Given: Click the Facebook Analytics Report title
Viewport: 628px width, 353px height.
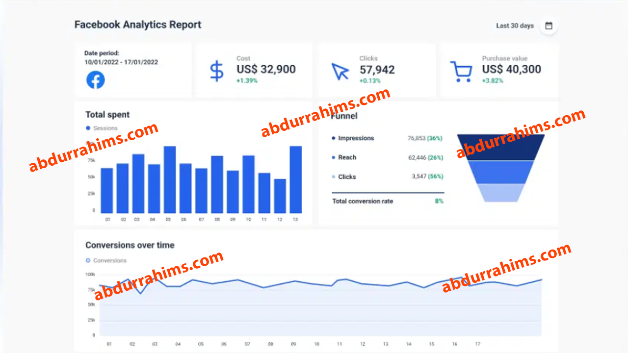Looking at the screenshot, I should pyautogui.click(x=138, y=25).
